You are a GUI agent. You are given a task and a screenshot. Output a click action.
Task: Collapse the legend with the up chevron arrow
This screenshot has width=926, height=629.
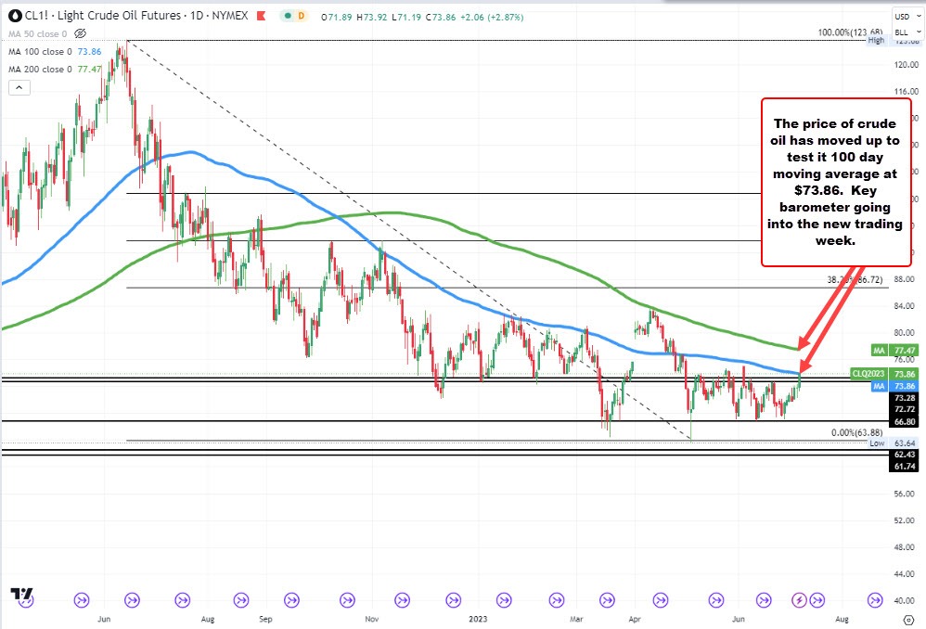pos(18,88)
